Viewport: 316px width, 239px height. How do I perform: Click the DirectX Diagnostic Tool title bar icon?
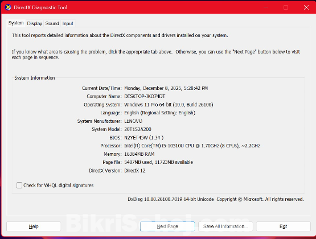pyautogui.click(x=8, y=7)
